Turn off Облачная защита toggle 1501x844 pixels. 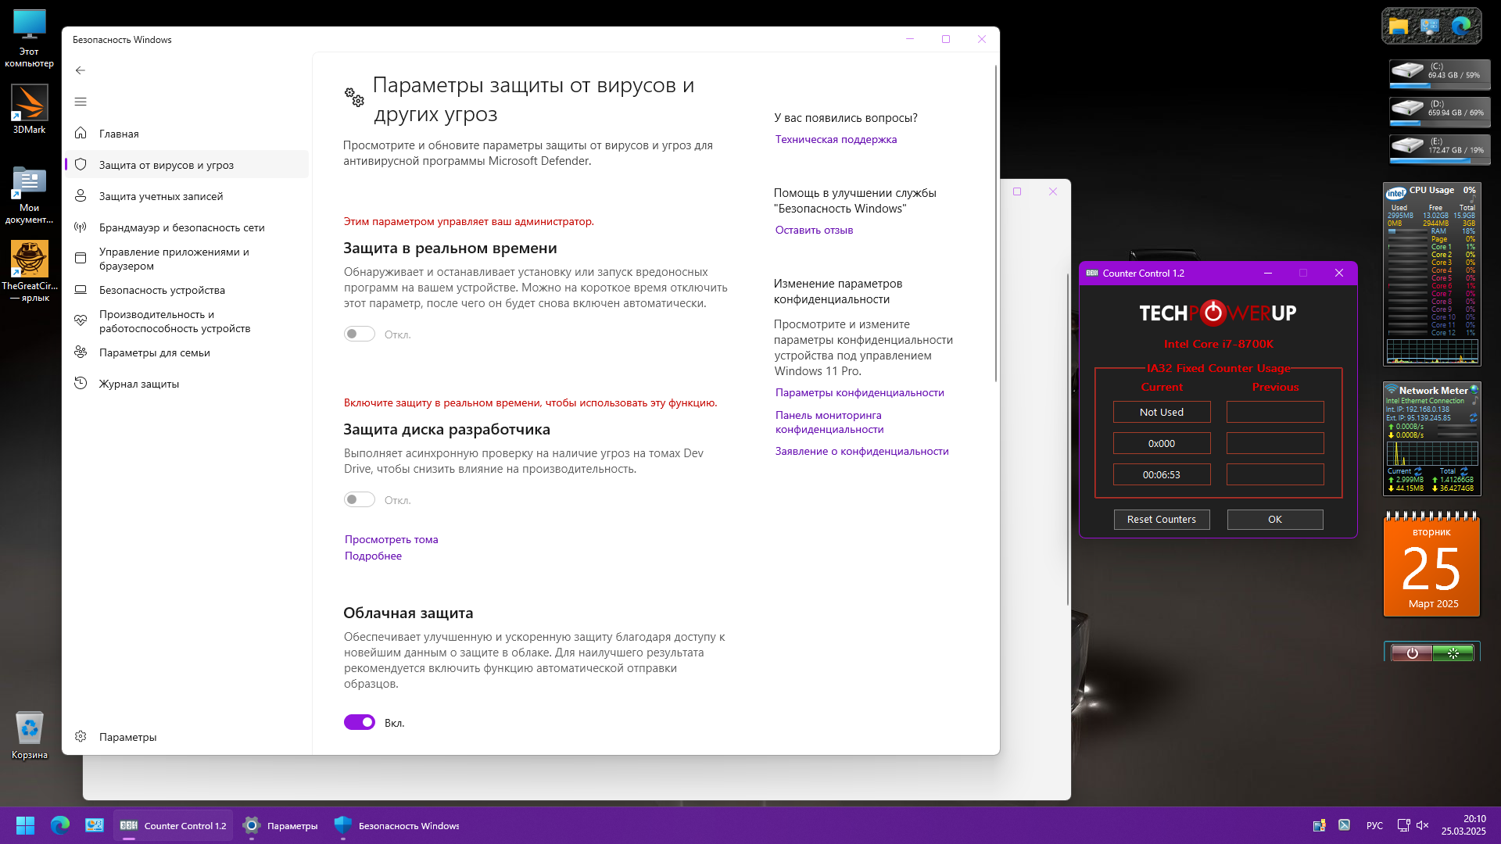click(x=360, y=723)
